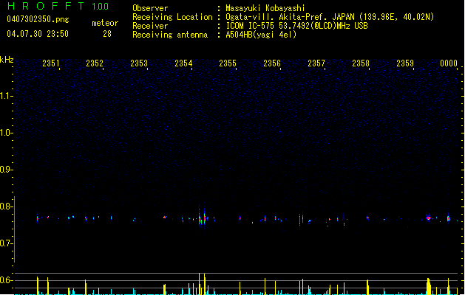
Task: Select the filename 0407302350.png
Action: pyautogui.click(x=38, y=19)
